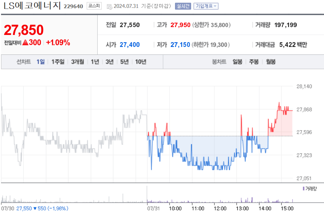Click the 27,596 y-axis label

304,132
